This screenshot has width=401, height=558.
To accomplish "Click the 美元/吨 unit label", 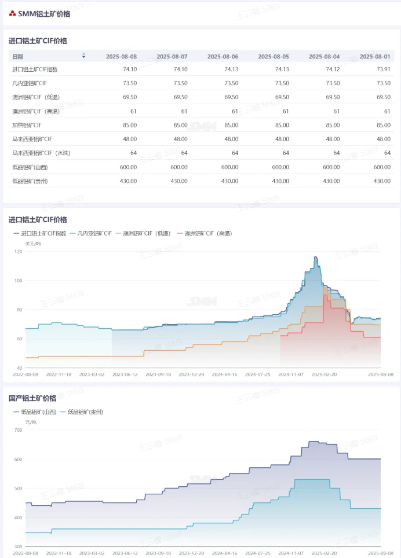I will coord(33,244).
